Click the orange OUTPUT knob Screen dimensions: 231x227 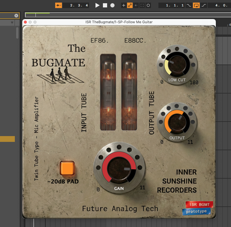pyautogui.click(x=177, y=122)
